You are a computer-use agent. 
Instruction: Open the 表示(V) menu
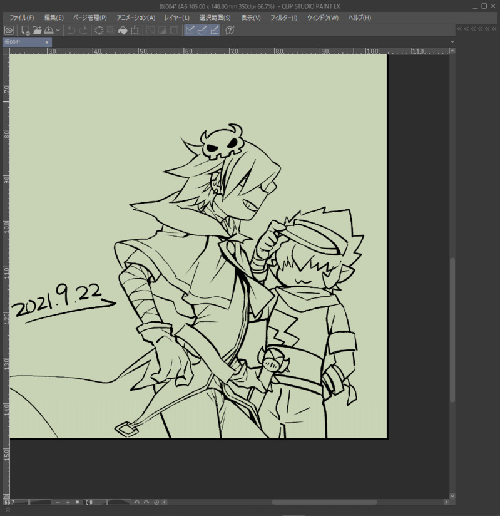click(251, 18)
